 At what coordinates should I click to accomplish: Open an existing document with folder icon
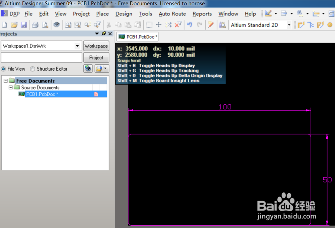[14, 25]
